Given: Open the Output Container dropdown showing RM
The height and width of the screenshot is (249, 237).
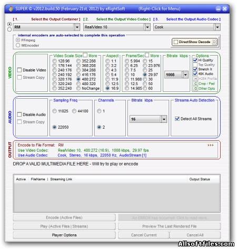Looking at the screenshot, I should (77, 27).
